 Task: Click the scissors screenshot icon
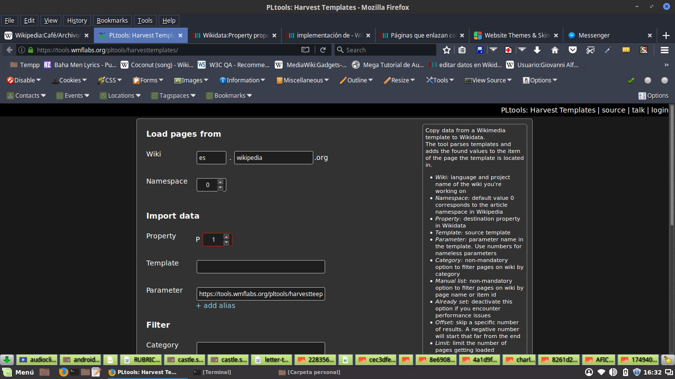(x=591, y=50)
